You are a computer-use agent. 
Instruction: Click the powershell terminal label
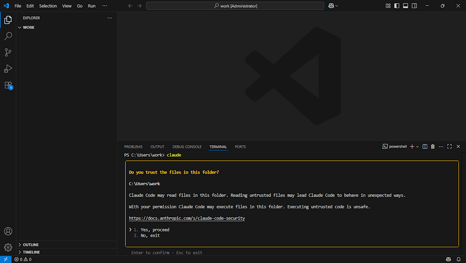pyautogui.click(x=395, y=146)
